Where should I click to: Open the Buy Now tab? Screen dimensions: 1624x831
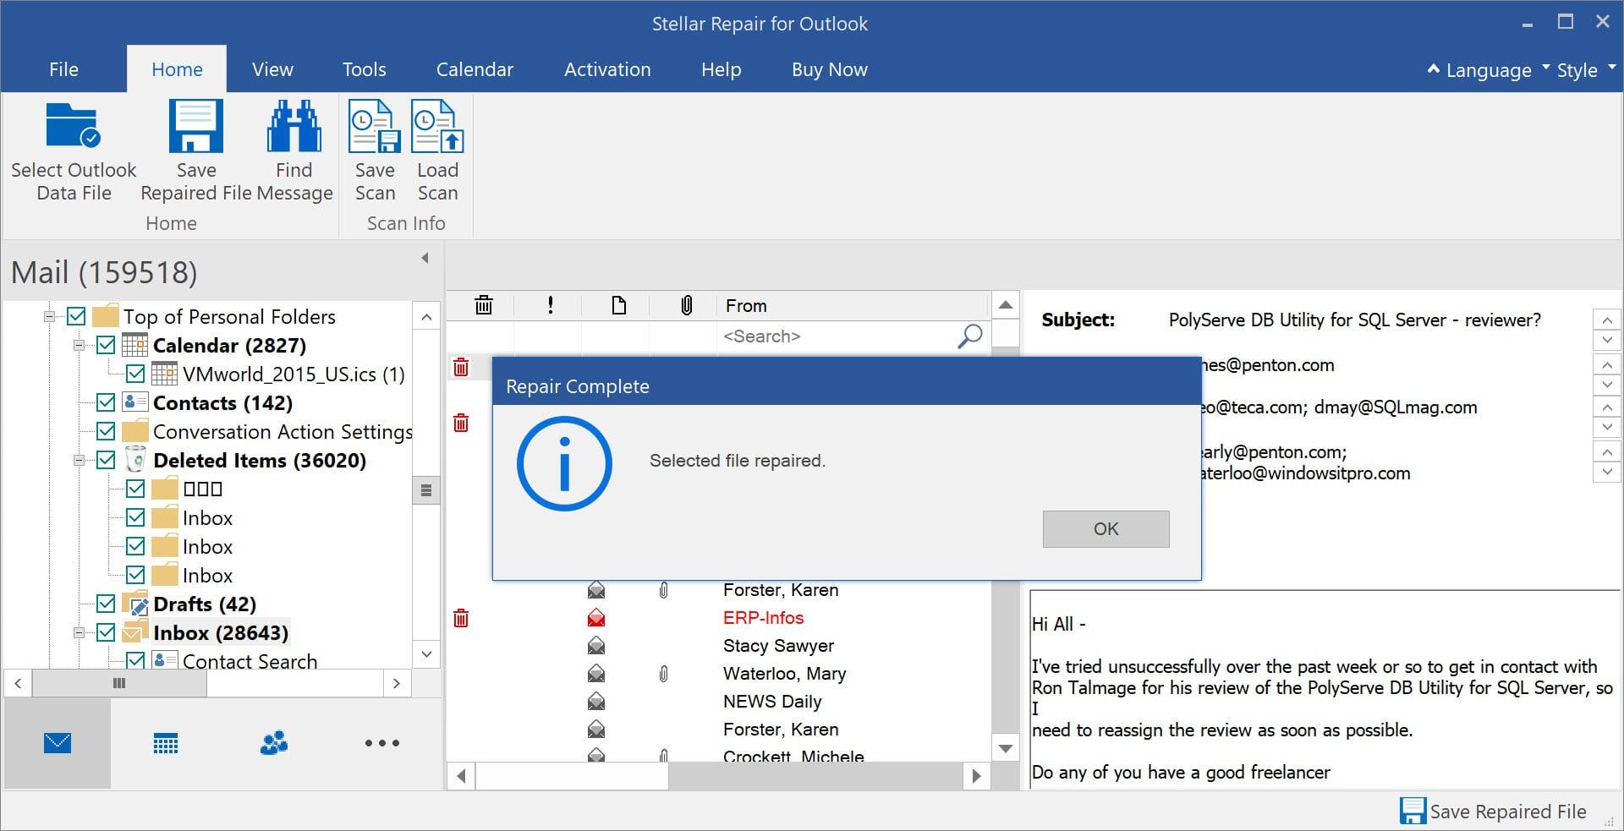[830, 69]
